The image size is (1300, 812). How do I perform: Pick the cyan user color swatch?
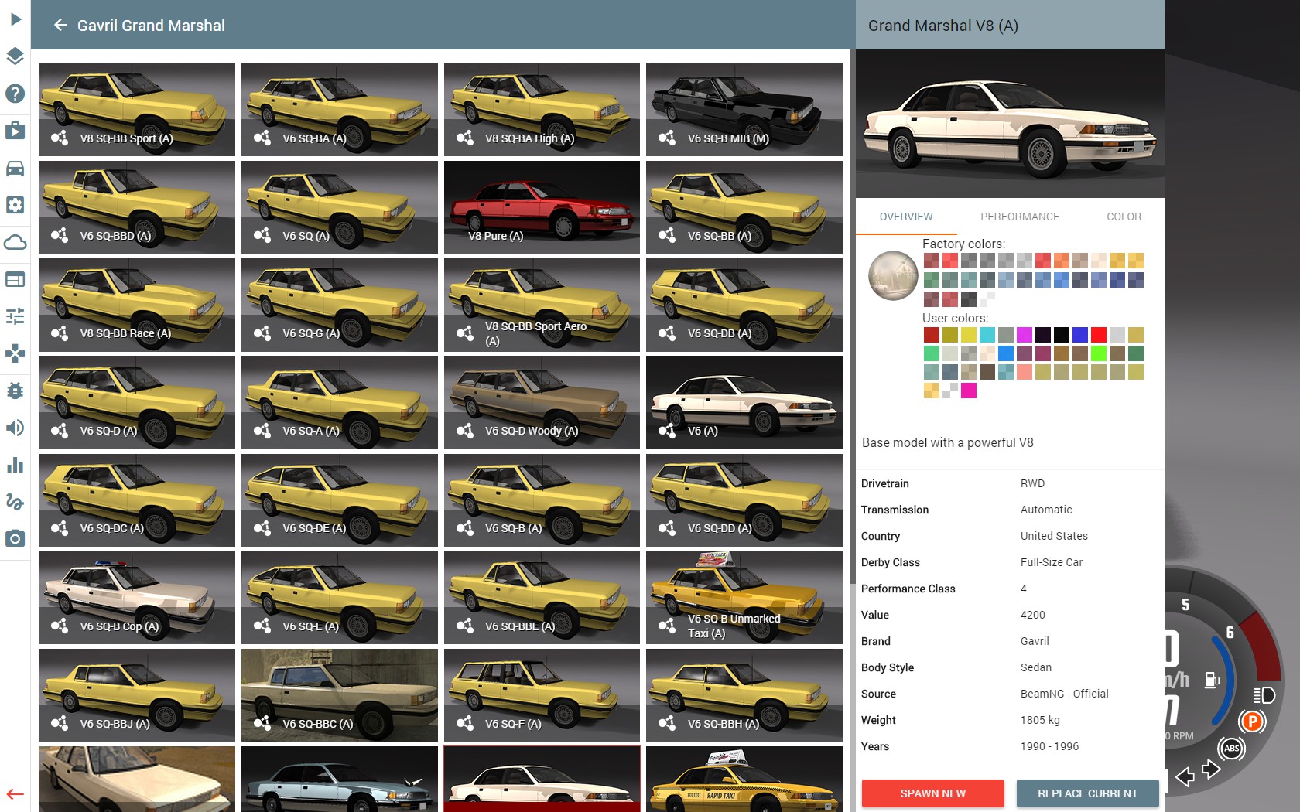click(x=987, y=335)
